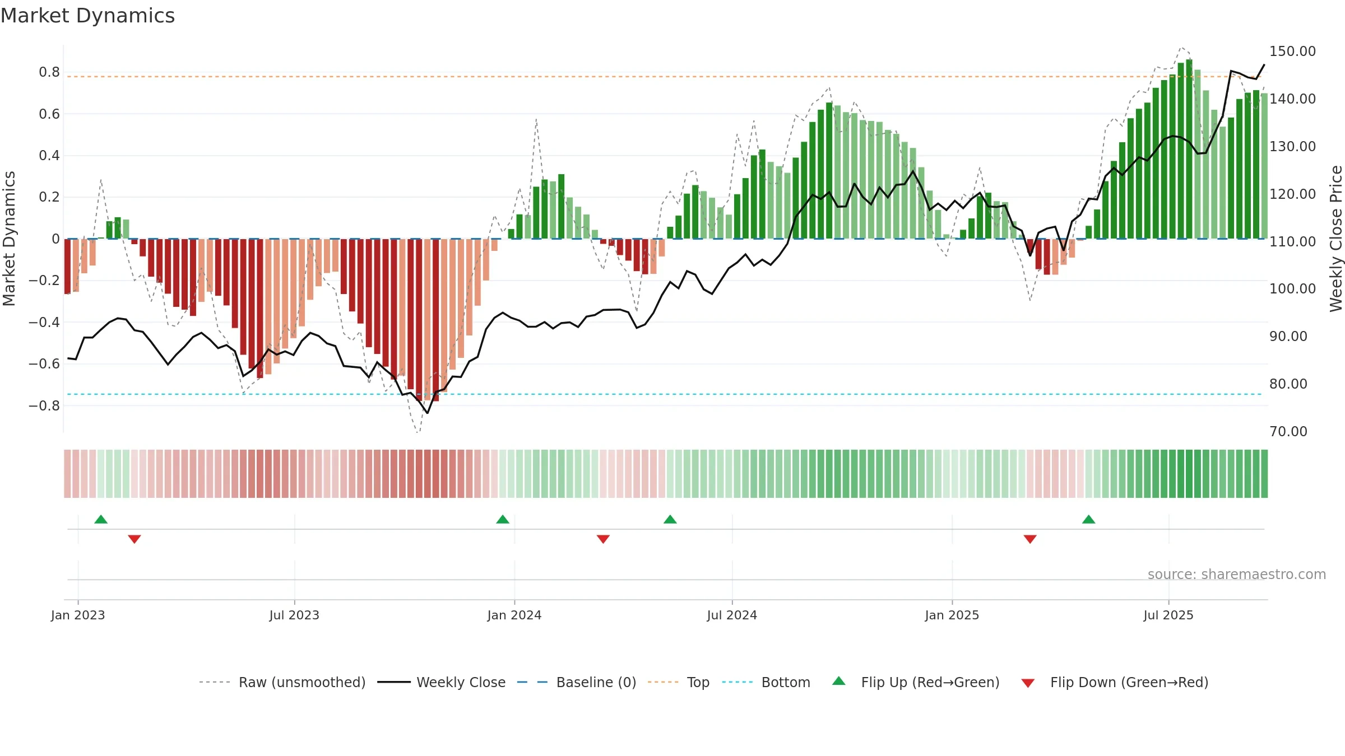
Task: Click the raw dashed line's Jan 2024 spike
Action: 536,119
